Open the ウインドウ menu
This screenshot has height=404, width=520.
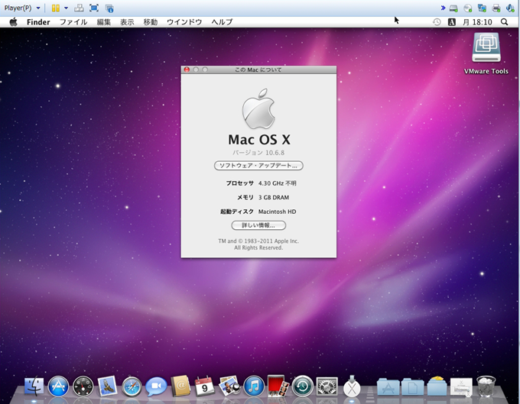pyautogui.click(x=184, y=22)
